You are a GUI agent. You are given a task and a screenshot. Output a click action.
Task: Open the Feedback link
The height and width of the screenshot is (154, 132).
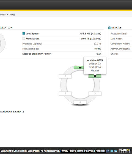[x=100, y=151]
